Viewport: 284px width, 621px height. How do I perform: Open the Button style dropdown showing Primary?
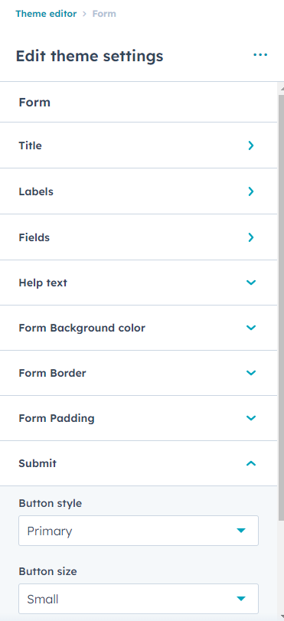(x=139, y=531)
